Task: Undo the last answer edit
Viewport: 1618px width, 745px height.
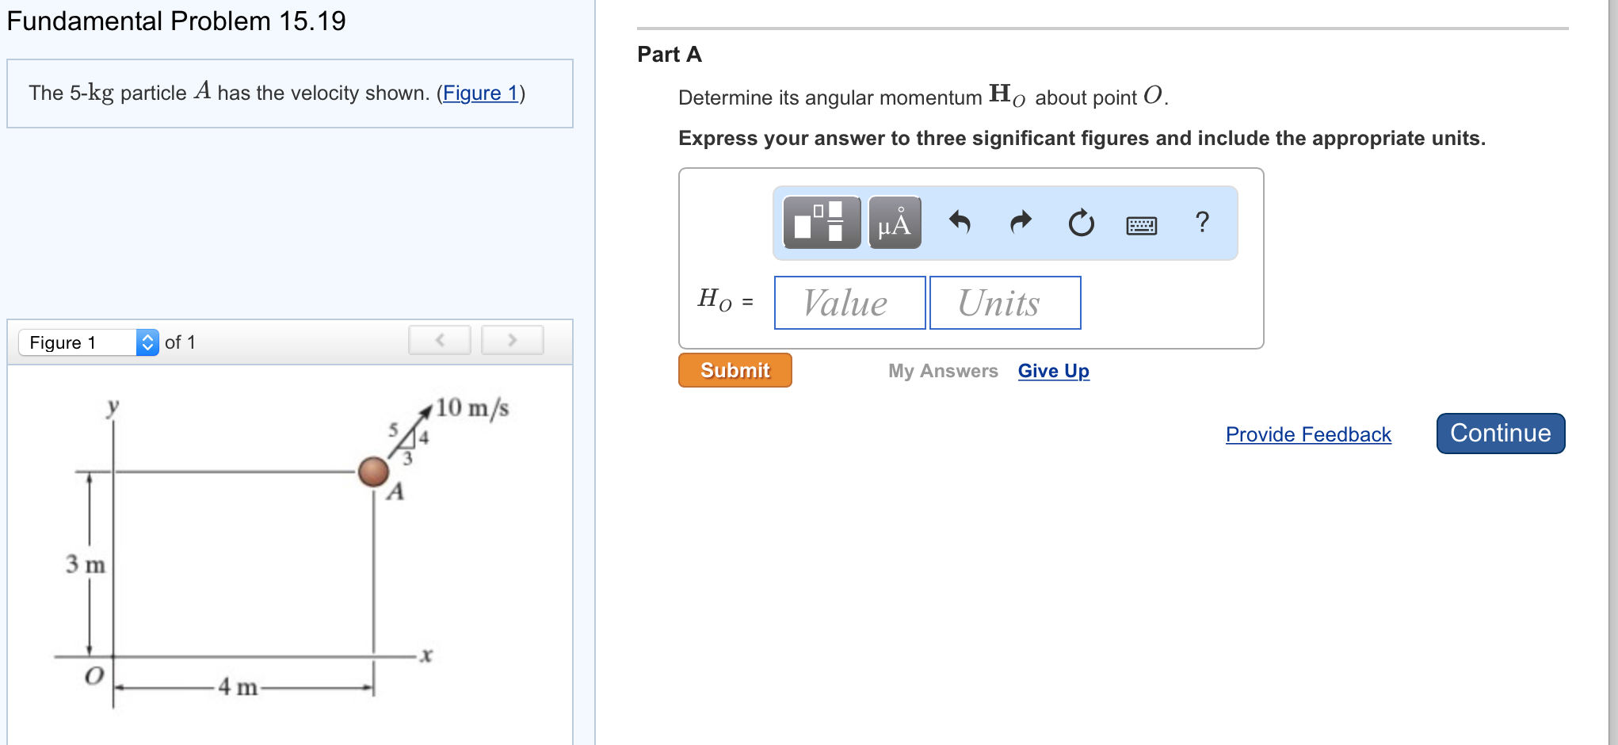Action: [x=960, y=223]
